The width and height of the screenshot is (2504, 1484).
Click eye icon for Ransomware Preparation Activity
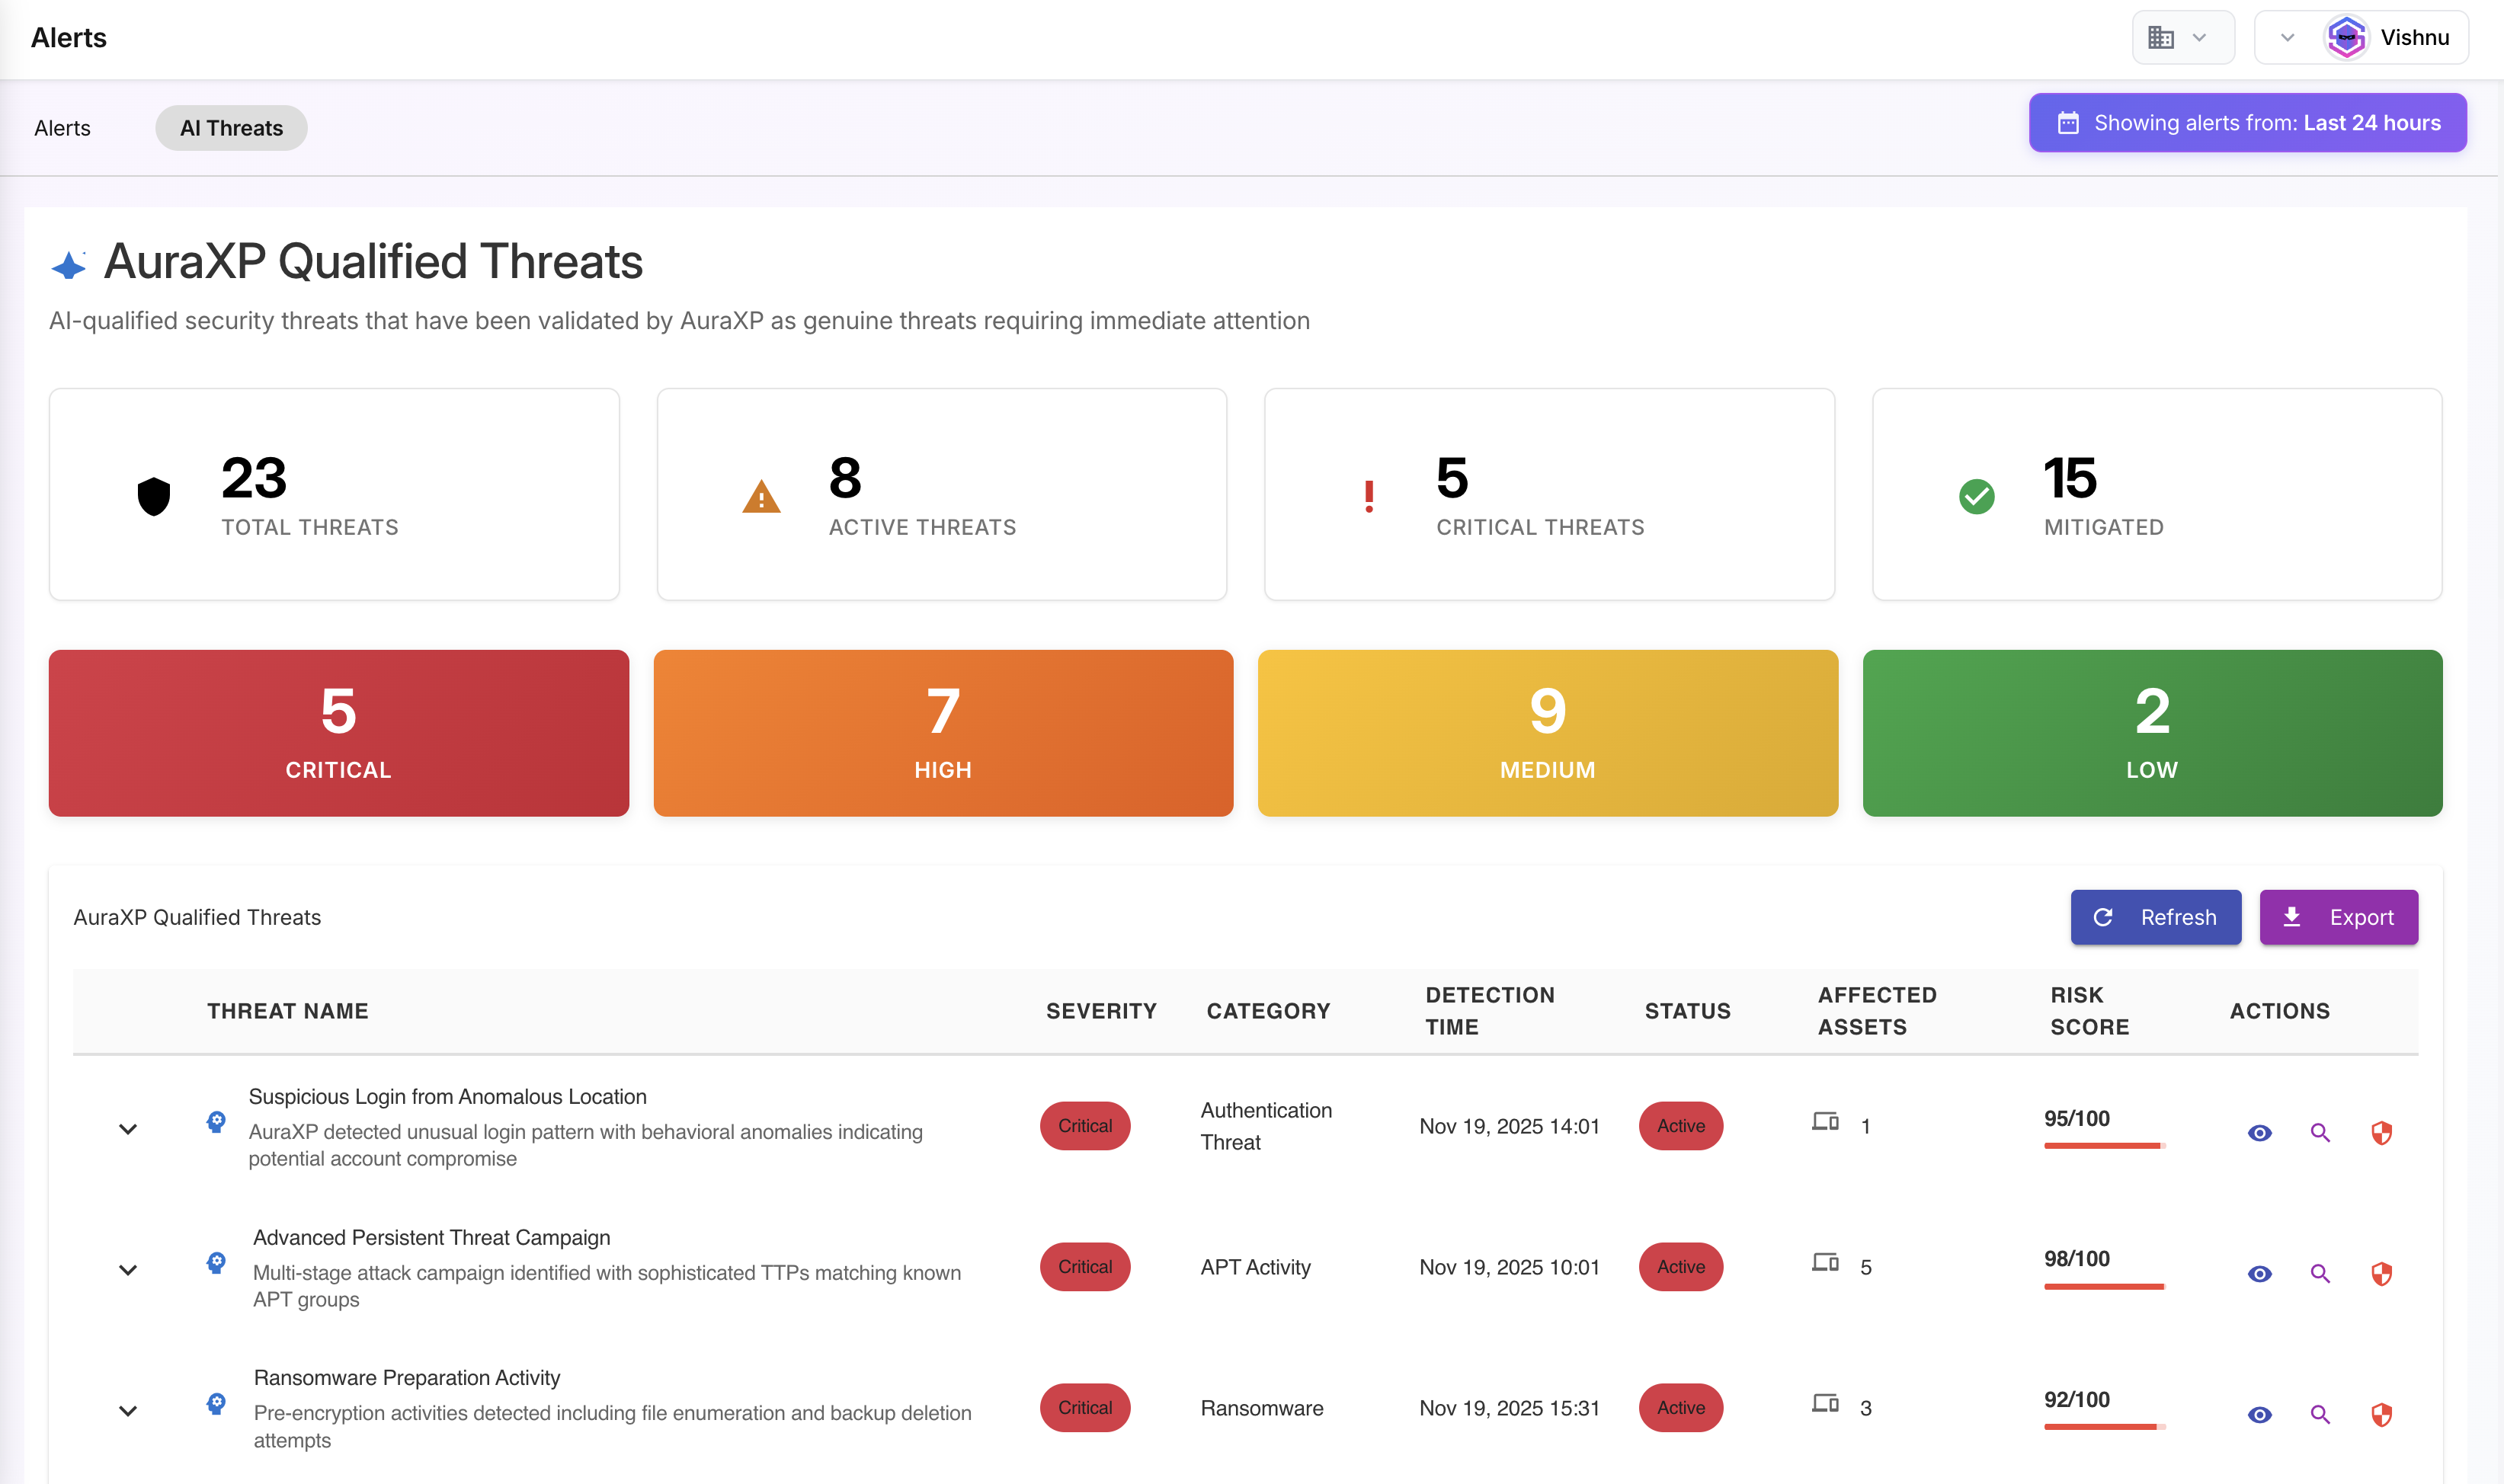[2259, 1414]
